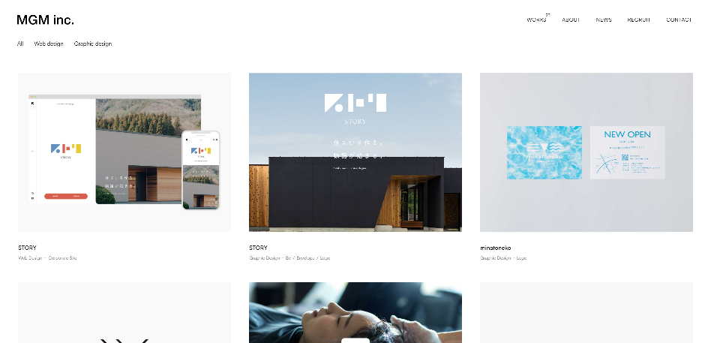Open the WORKS menu item

536,20
